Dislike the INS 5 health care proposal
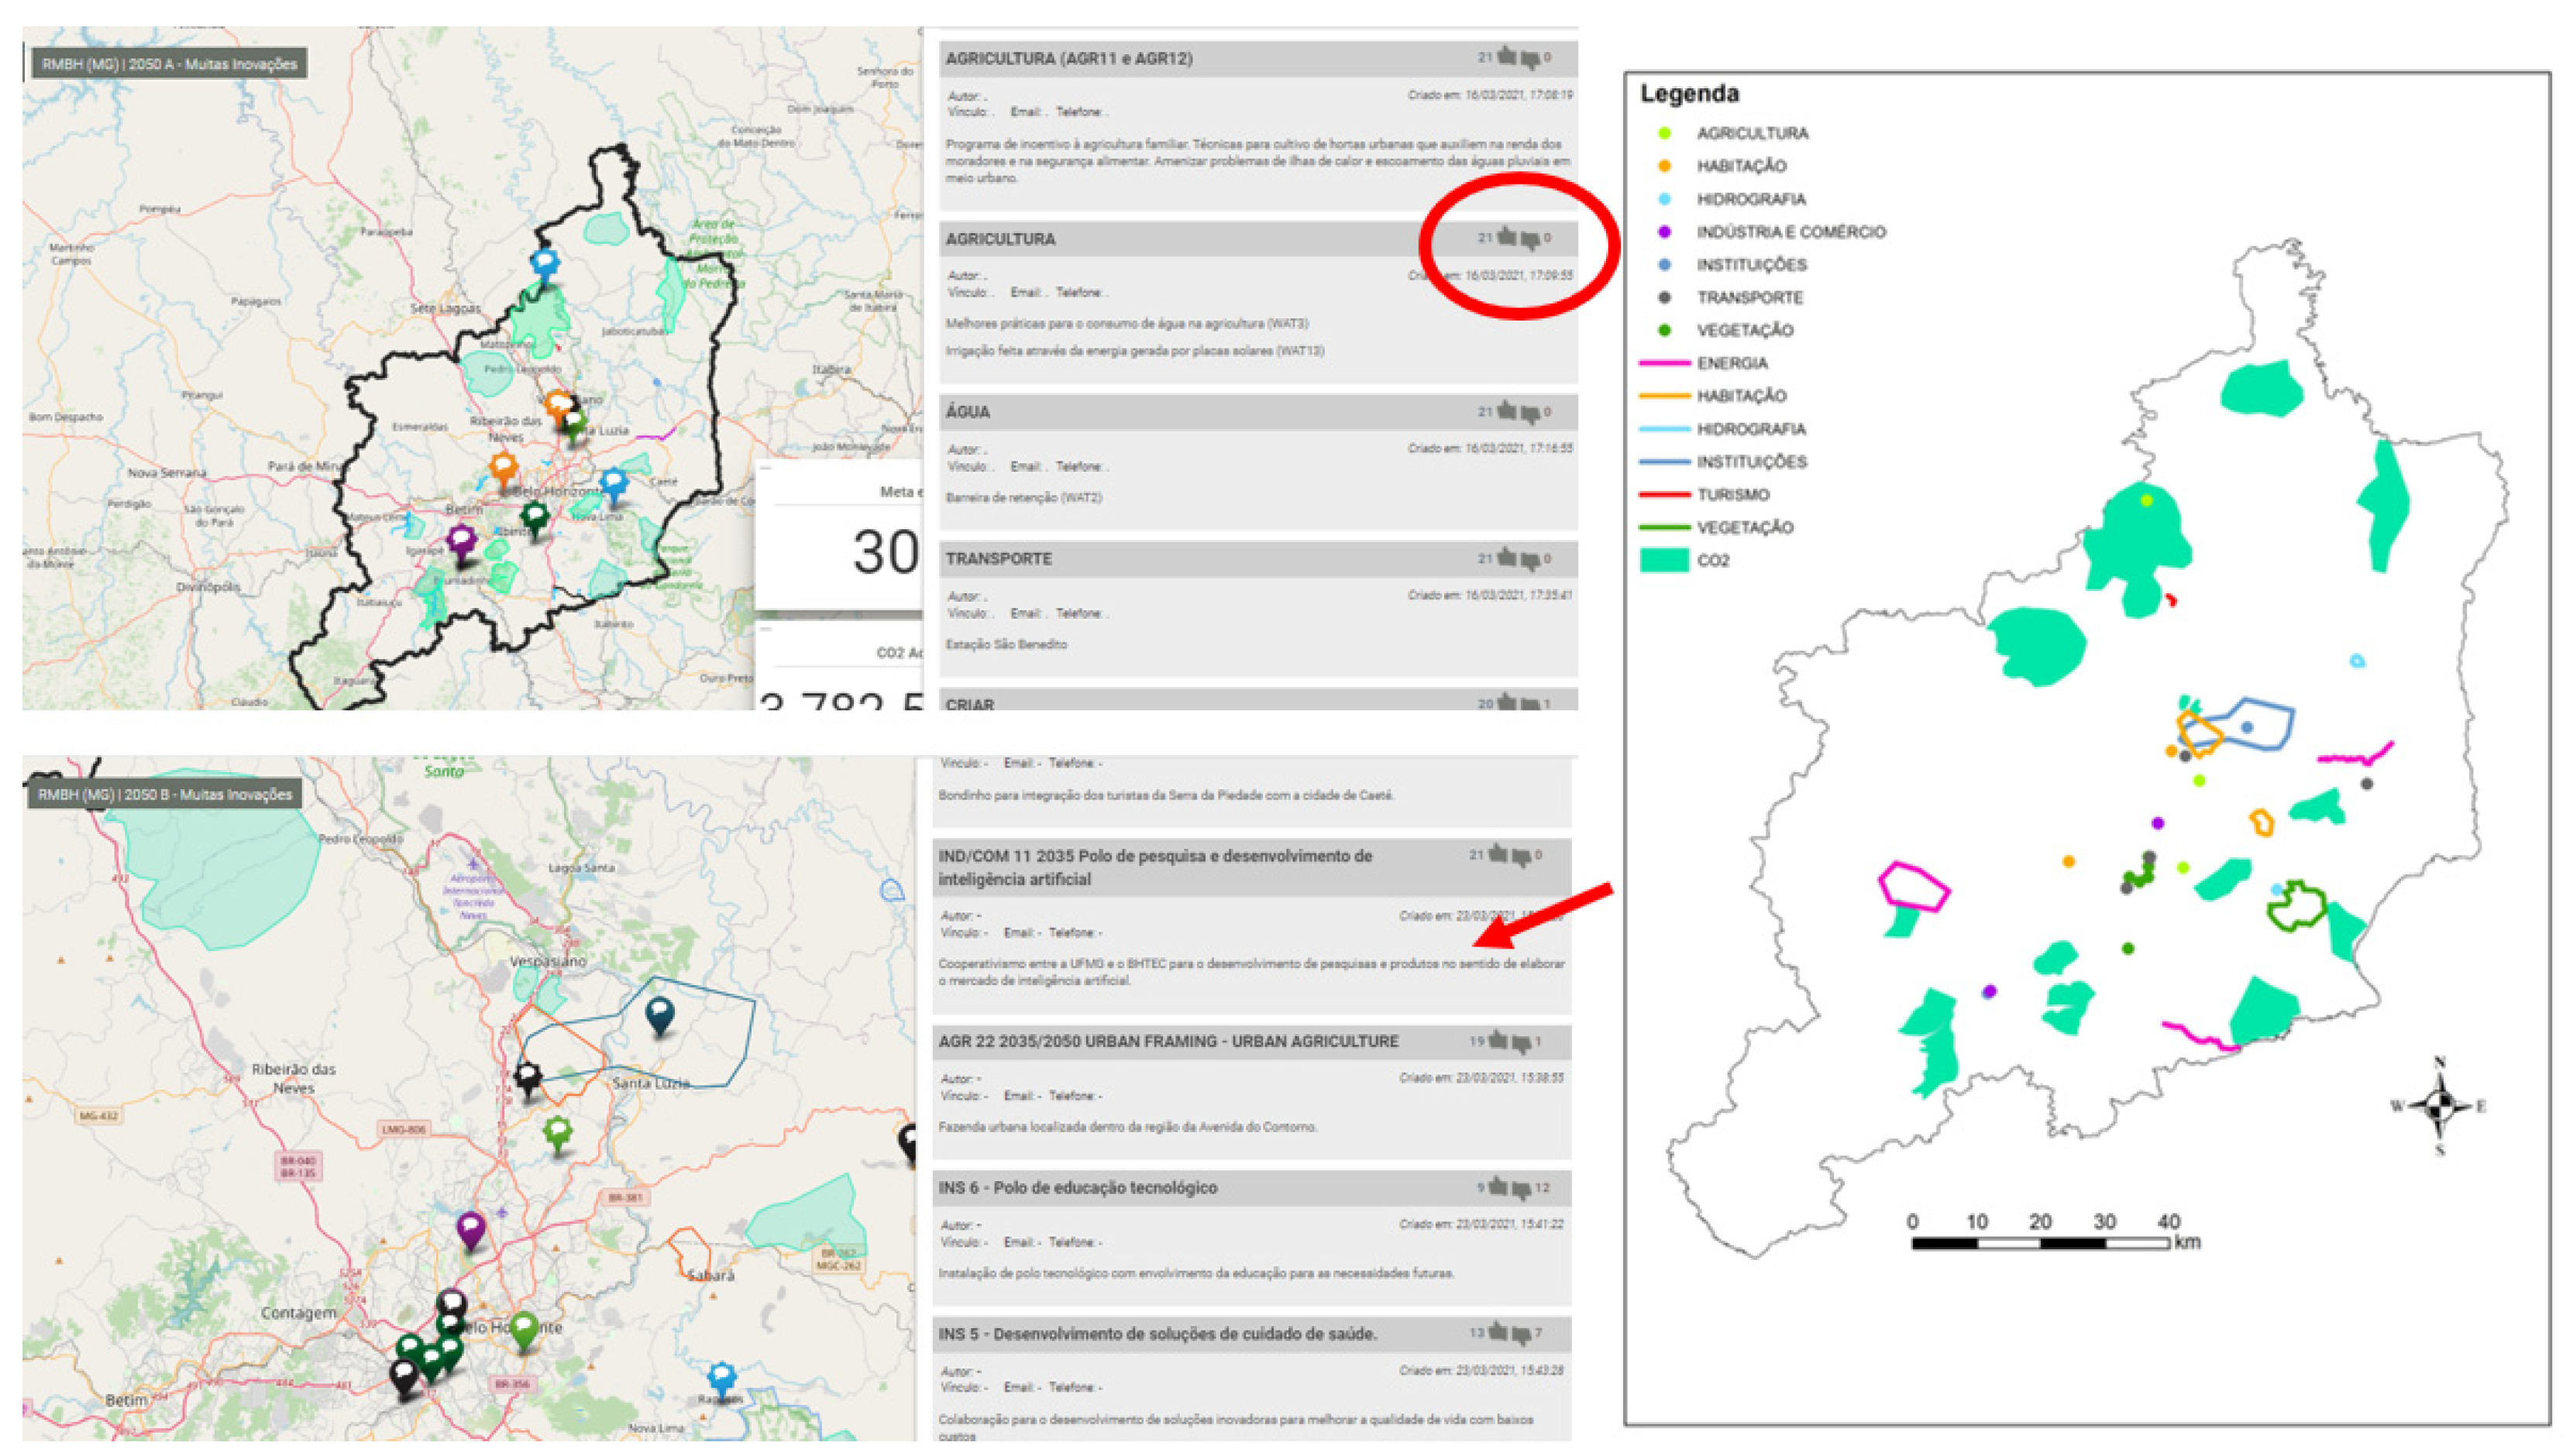Viewport: 2573px width, 1456px height. pos(1521,1333)
